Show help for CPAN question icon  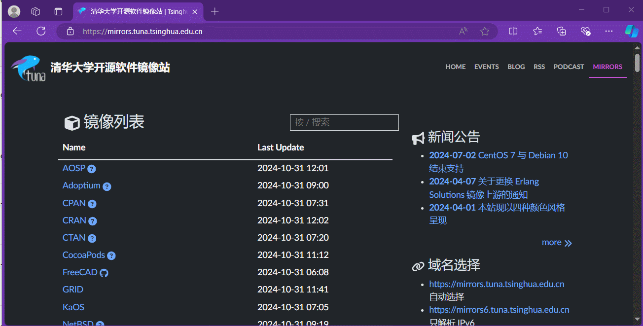tap(92, 204)
